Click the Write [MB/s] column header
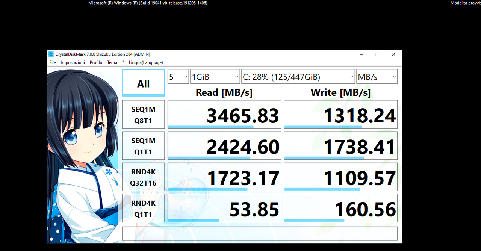The height and width of the screenshot is (251, 481). (x=340, y=92)
